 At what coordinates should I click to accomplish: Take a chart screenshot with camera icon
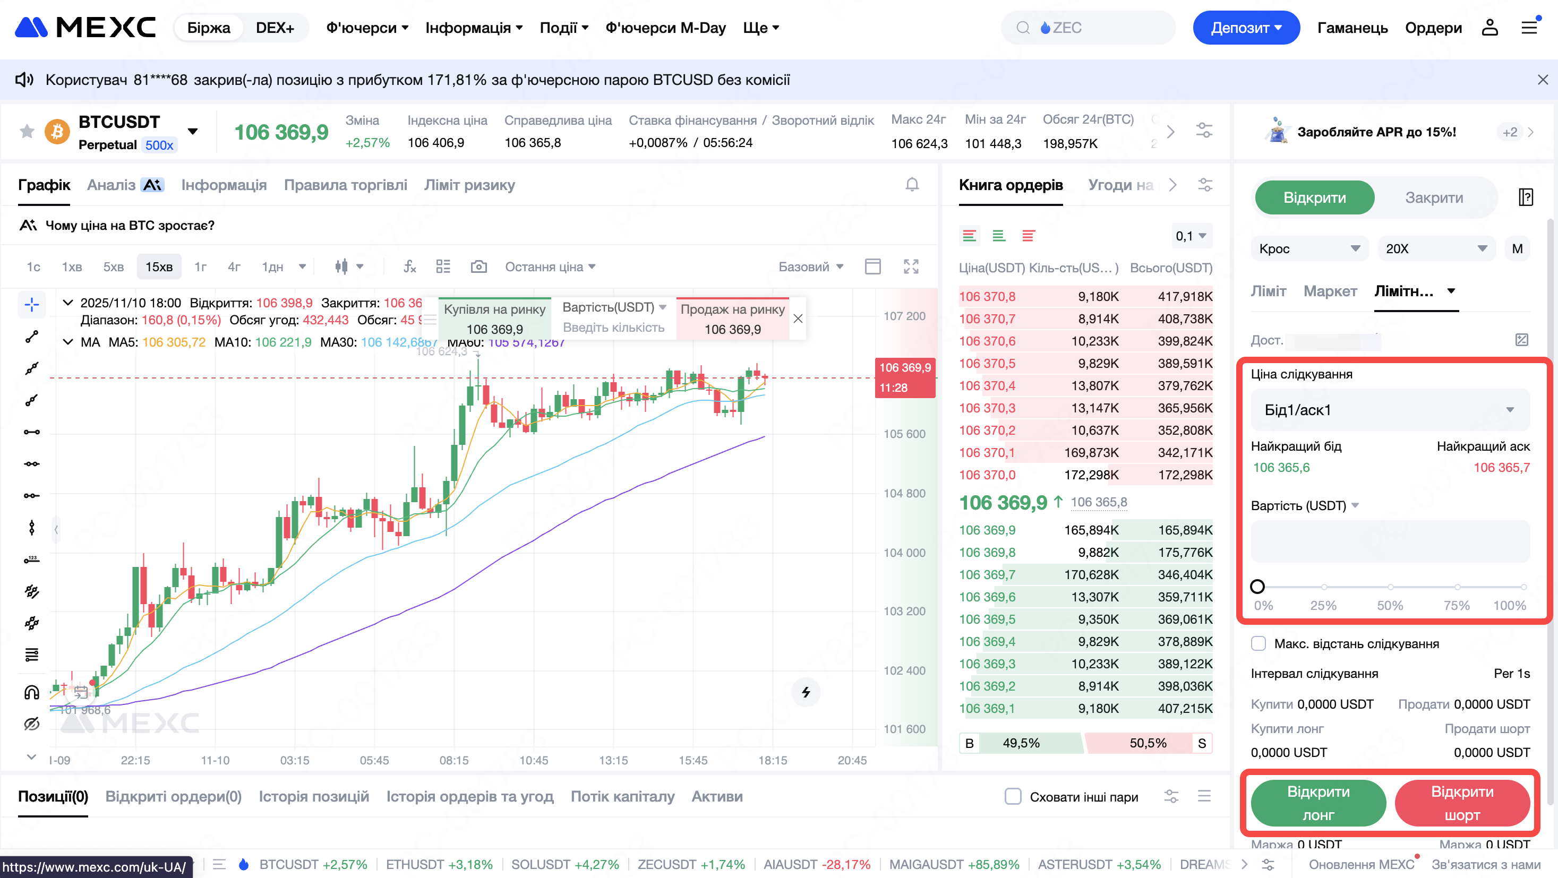[478, 266]
